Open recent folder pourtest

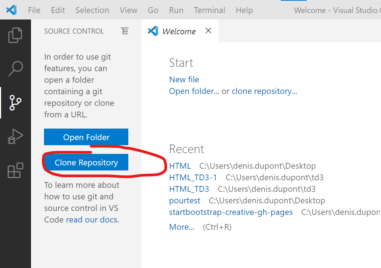pyautogui.click(x=185, y=200)
